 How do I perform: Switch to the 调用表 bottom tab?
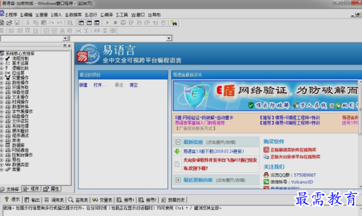[x=54, y=200]
